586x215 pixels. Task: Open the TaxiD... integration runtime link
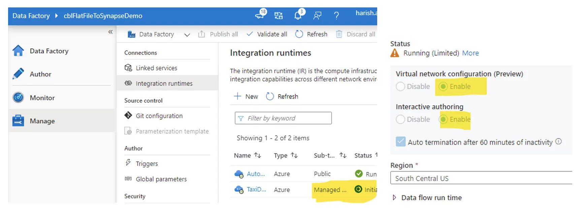point(256,189)
